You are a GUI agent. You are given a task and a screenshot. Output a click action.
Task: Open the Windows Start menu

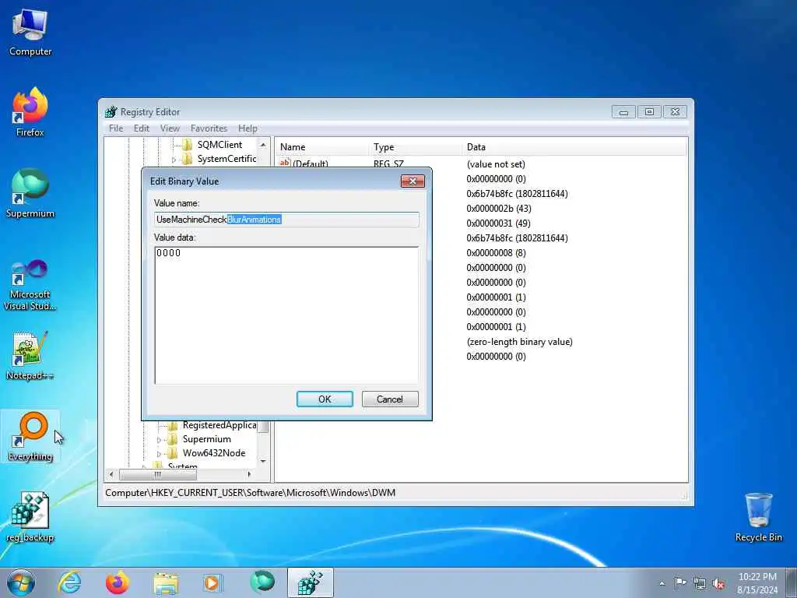pyautogui.click(x=21, y=582)
